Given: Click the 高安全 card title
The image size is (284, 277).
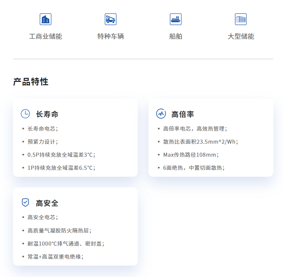Looking at the screenshot, I should tap(47, 203).
